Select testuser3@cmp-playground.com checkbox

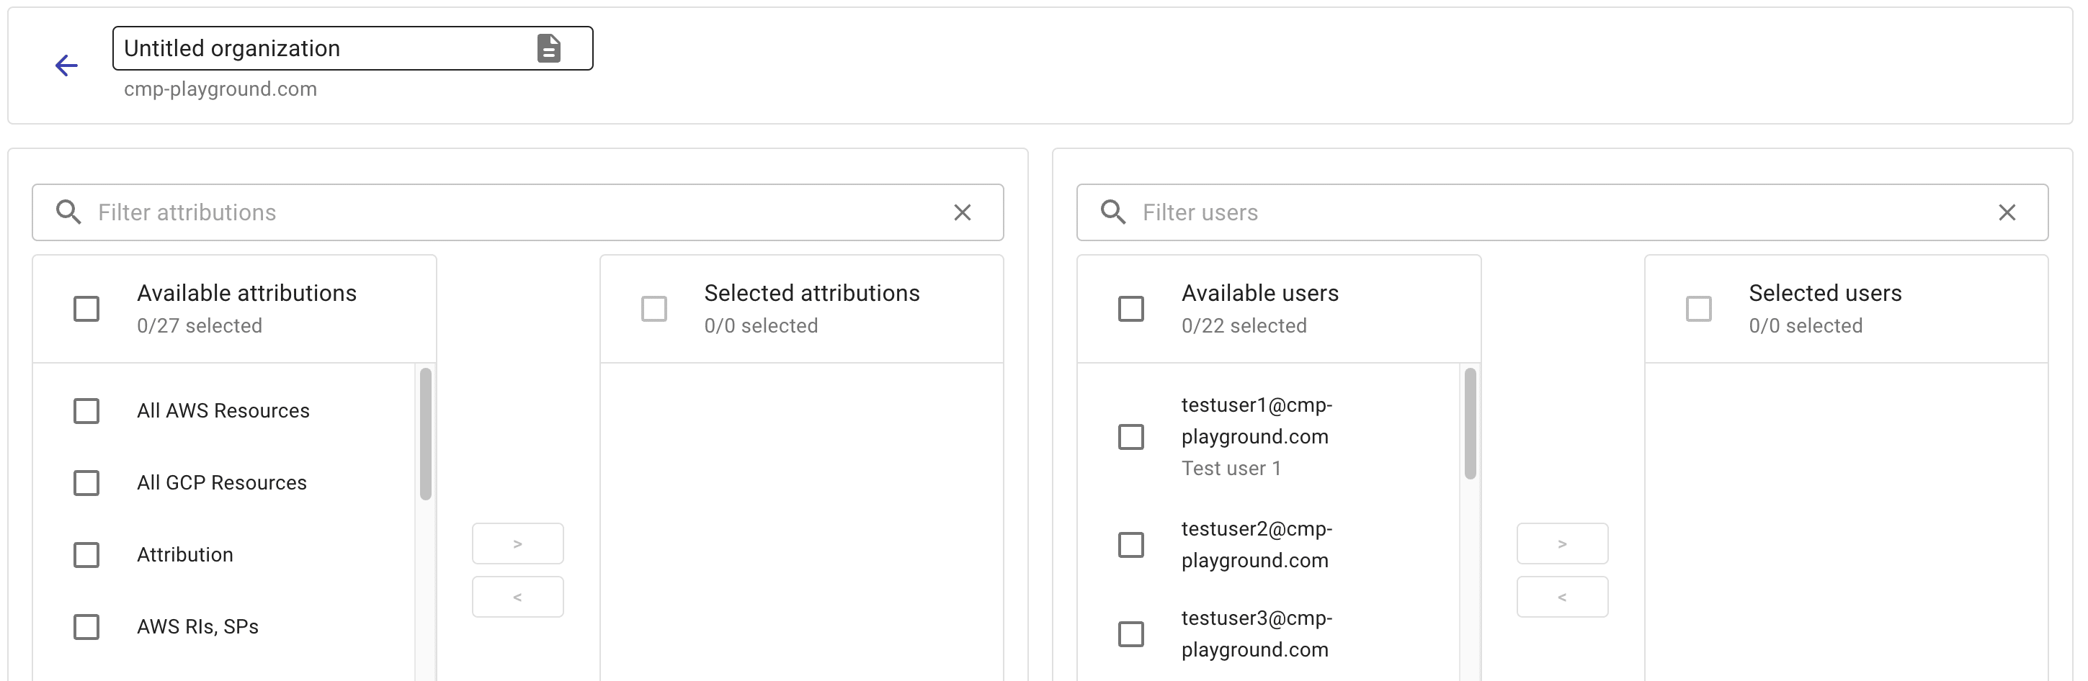(1130, 634)
